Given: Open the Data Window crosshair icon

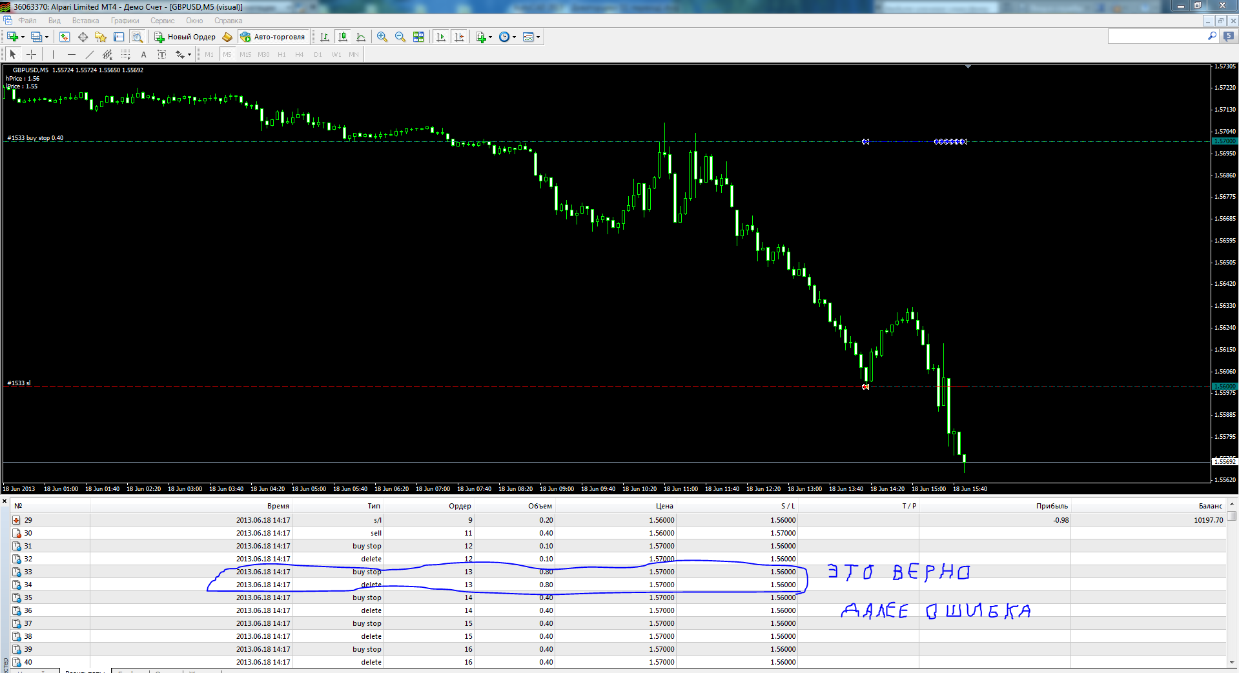Looking at the screenshot, I should (83, 37).
